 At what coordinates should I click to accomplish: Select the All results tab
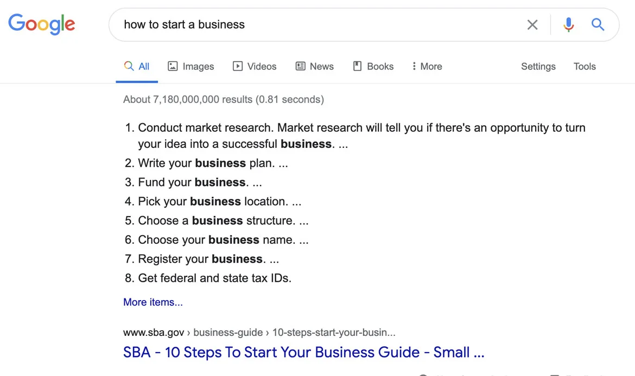137,67
